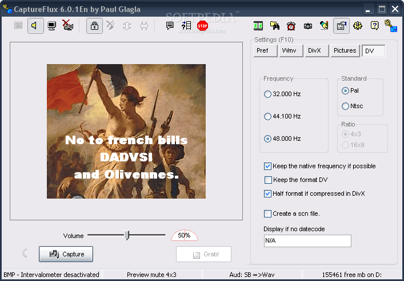The width and height of the screenshot is (404, 281).
Task: Toggle the settings panel properties icon
Action: click(x=341, y=26)
